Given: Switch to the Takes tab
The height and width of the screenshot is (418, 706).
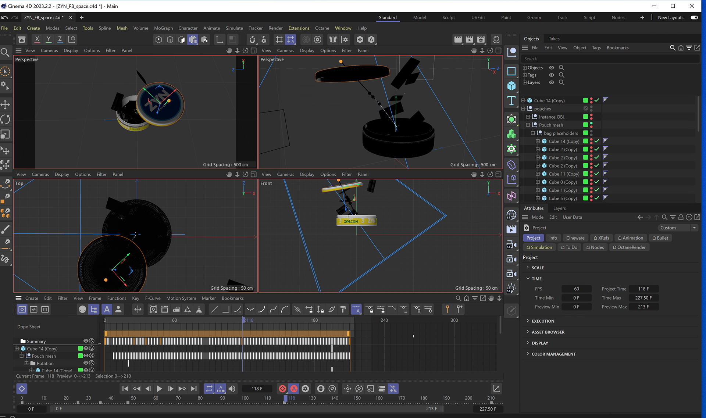Looking at the screenshot, I should click(554, 39).
